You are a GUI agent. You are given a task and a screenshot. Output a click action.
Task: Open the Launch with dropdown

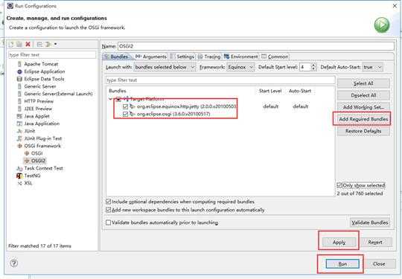click(x=165, y=67)
